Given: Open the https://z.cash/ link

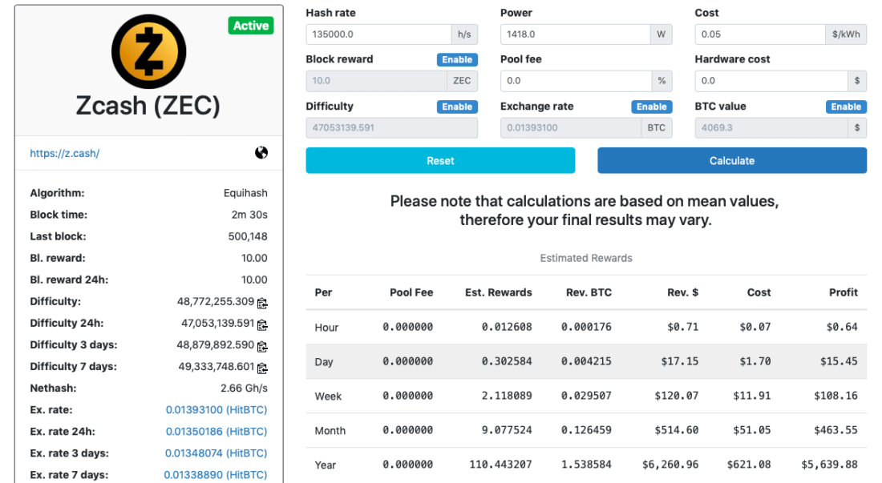Looking at the screenshot, I should (65, 154).
